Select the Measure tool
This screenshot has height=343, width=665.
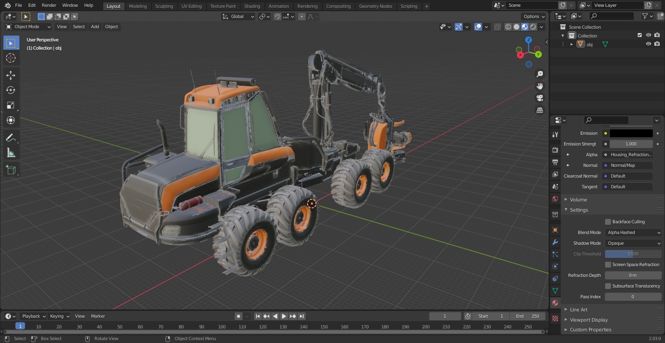click(x=11, y=153)
